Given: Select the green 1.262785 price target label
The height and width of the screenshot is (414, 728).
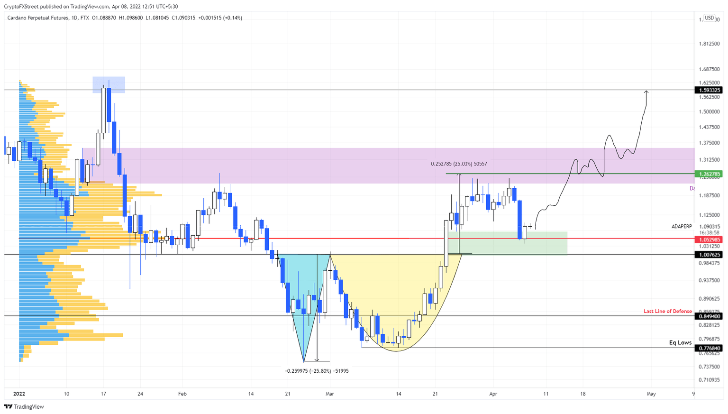Looking at the screenshot, I should pos(710,174).
